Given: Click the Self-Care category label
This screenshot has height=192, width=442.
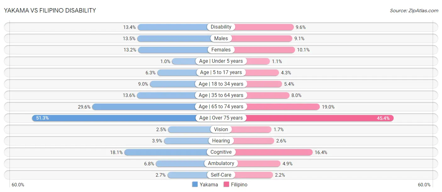Looking at the screenshot, I should [x=221, y=175].
